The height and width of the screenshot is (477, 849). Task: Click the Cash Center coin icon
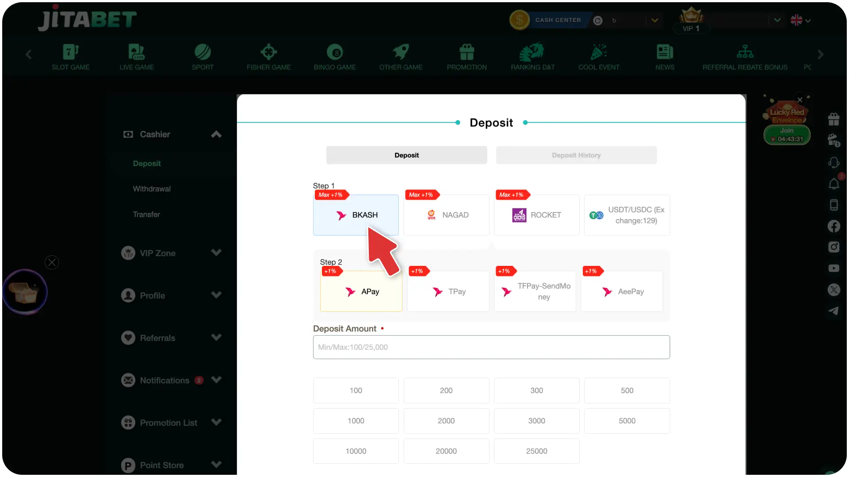coord(520,20)
